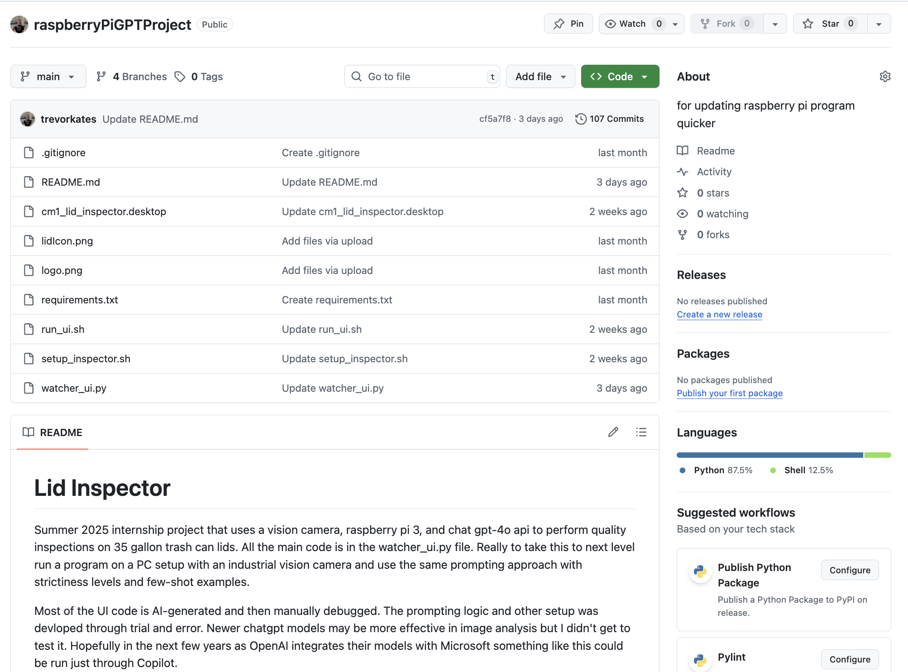The image size is (908, 672).
Task: Open the README outline list icon
Action: (641, 432)
